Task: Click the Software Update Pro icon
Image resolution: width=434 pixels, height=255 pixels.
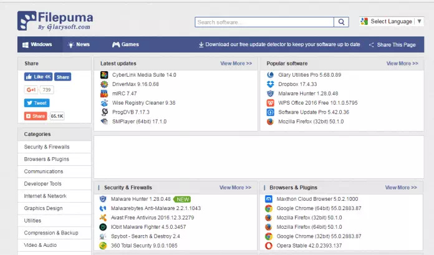Action: 270,112
